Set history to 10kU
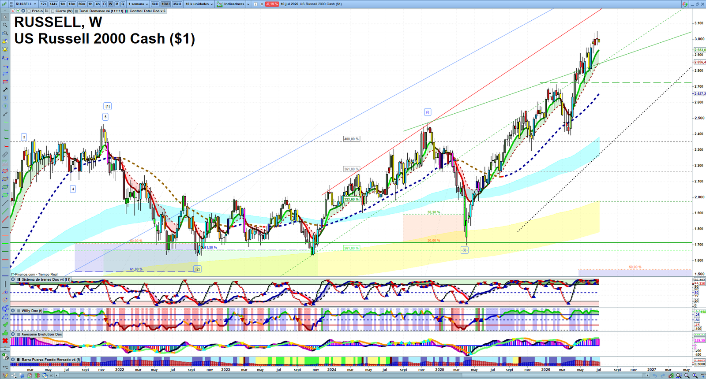This screenshot has width=706, height=379. tap(165, 4)
